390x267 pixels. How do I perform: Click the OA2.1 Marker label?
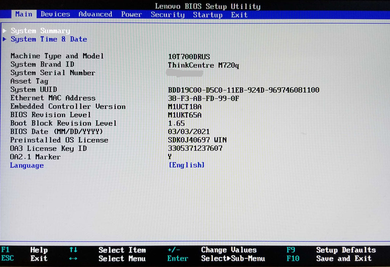(x=35, y=157)
